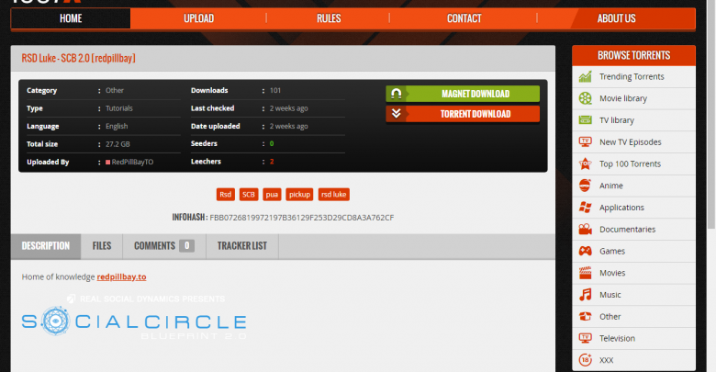Image resolution: width=716 pixels, height=372 pixels.
Task: Show the Tracker List tab
Action: [242, 246]
